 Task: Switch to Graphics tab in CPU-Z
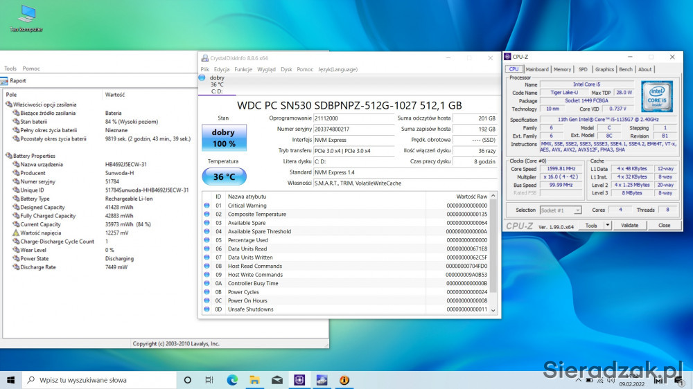tap(604, 69)
